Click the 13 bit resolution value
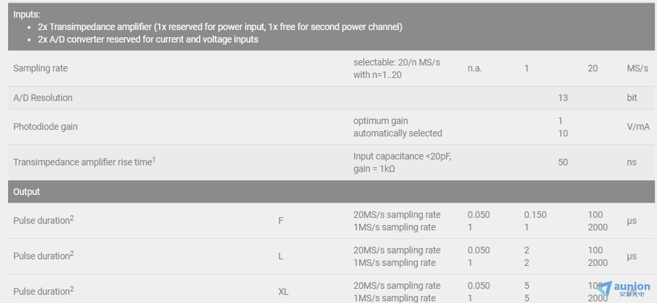Image resolution: width=657 pixels, height=303 pixels. [x=563, y=97]
